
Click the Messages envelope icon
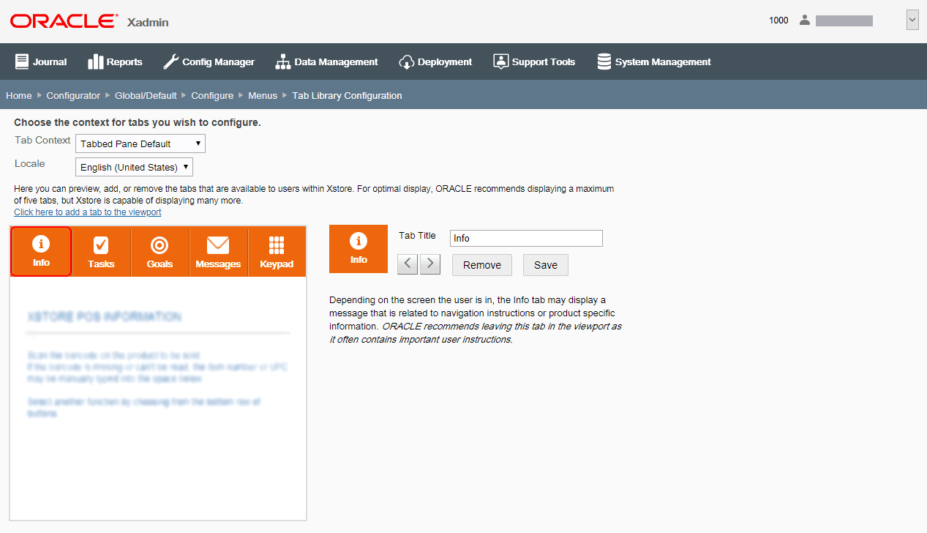click(218, 242)
